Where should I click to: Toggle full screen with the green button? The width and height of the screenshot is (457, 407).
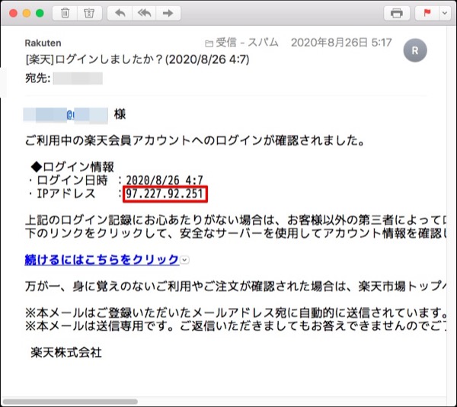40,13
